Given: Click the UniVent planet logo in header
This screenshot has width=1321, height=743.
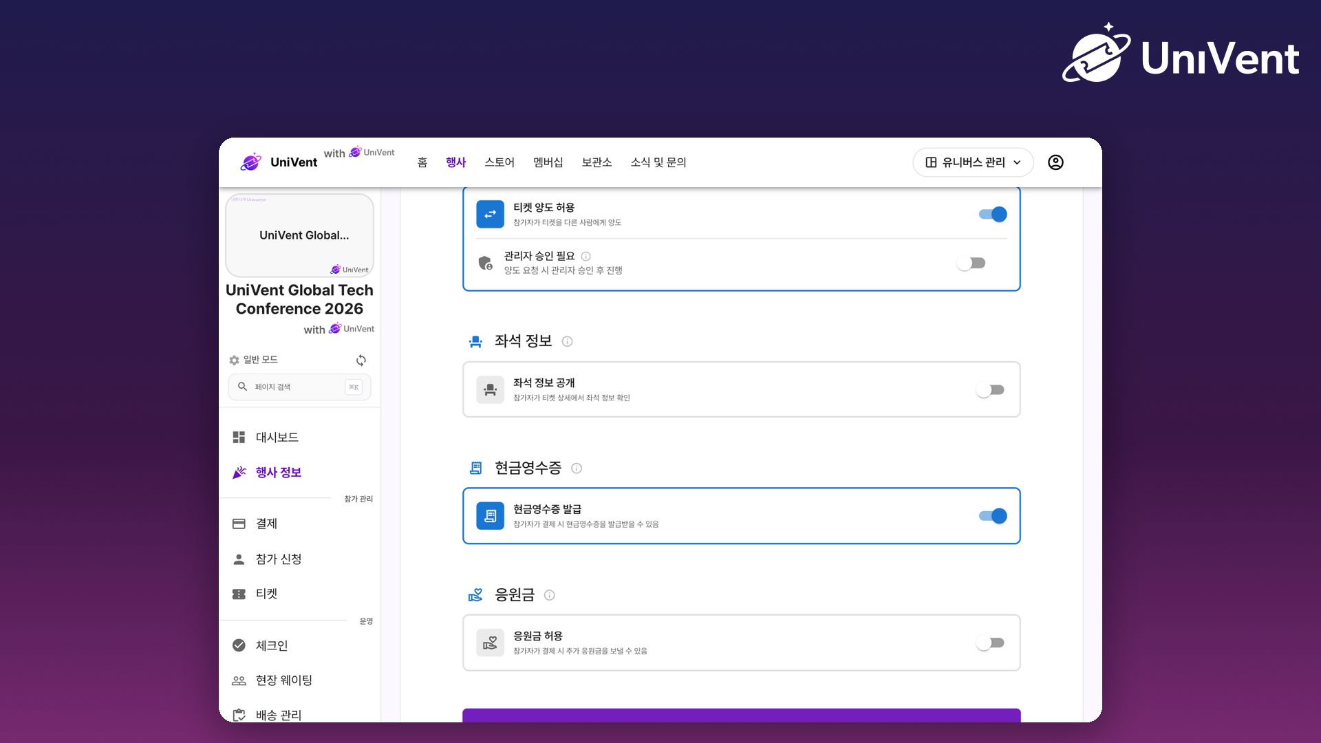Looking at the screenshot, I should click(x=251, y=162).
